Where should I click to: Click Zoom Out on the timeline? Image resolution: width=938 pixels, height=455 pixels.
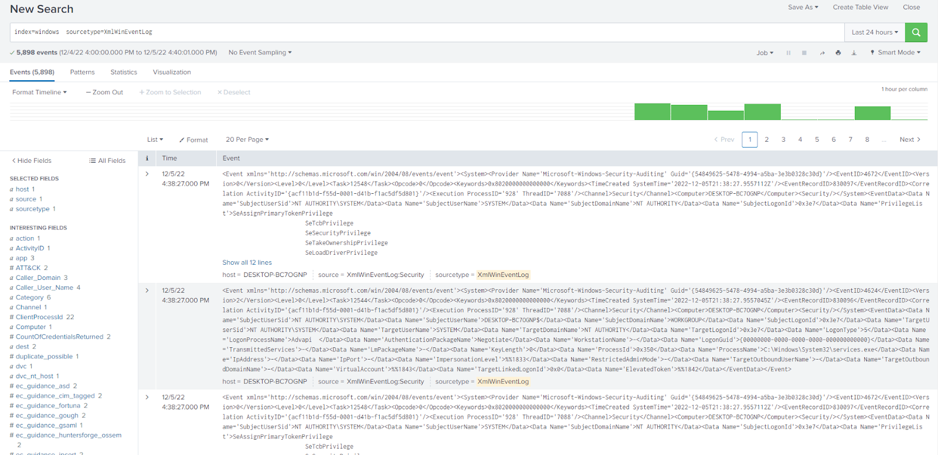click(x=104, y=92)
